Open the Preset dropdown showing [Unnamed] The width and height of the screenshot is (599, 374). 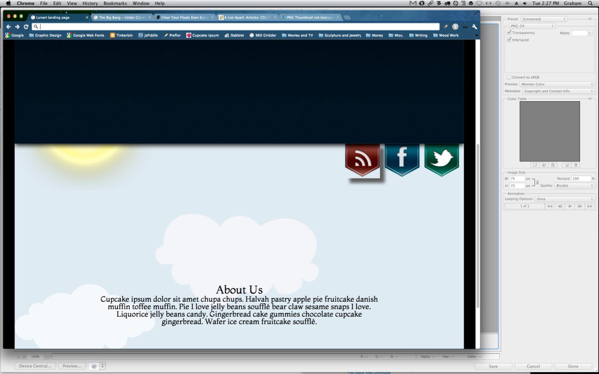544,19
